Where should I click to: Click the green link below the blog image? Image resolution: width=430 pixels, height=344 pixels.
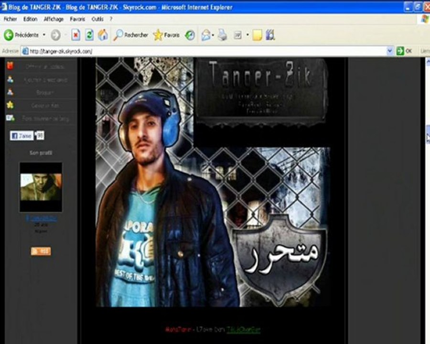(243, 330)
